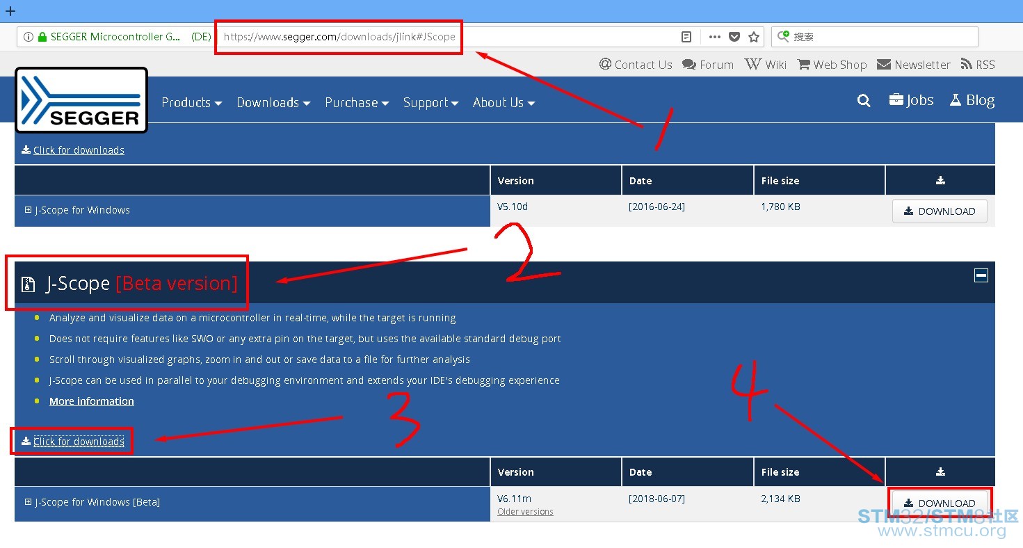Open the Support dropdown menu
This screenshot has width=1023, height=548.
point(431,102)
